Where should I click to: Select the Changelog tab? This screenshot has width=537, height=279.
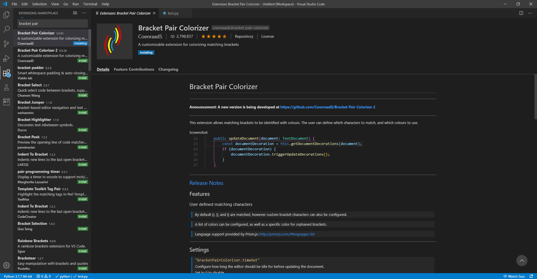pos(168,69)
